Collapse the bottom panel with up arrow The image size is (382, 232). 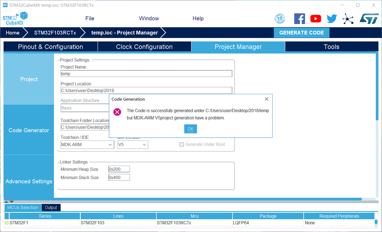pyautogui.click(x=7, y=201)
